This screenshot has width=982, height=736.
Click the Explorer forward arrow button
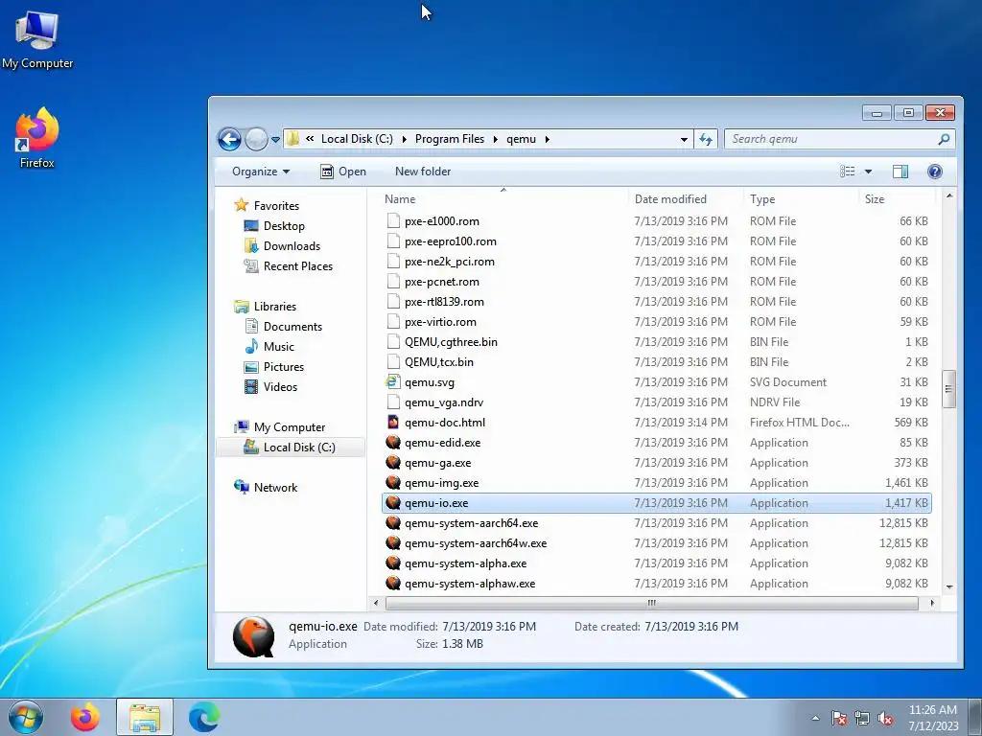point(256,139)
